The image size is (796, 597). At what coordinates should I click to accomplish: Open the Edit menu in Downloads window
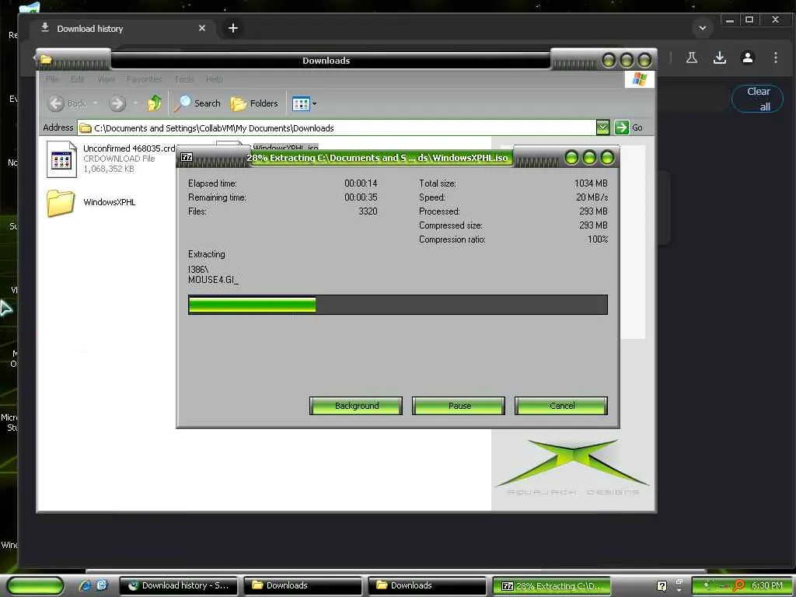click(77, 79)
